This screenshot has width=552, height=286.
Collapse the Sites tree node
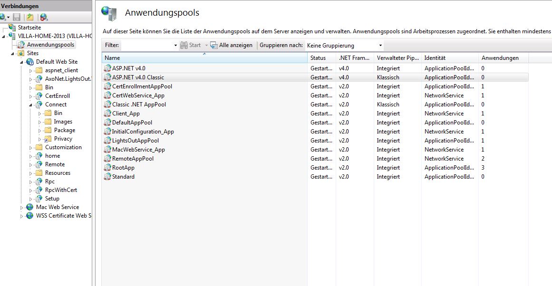(13, 54)
